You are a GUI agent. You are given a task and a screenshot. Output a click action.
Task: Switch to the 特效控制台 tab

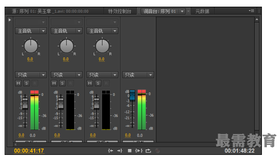120,11
